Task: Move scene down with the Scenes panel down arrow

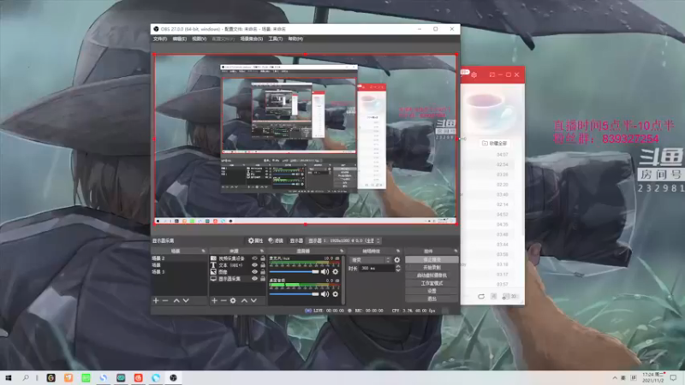Action: tap(186, 301)
